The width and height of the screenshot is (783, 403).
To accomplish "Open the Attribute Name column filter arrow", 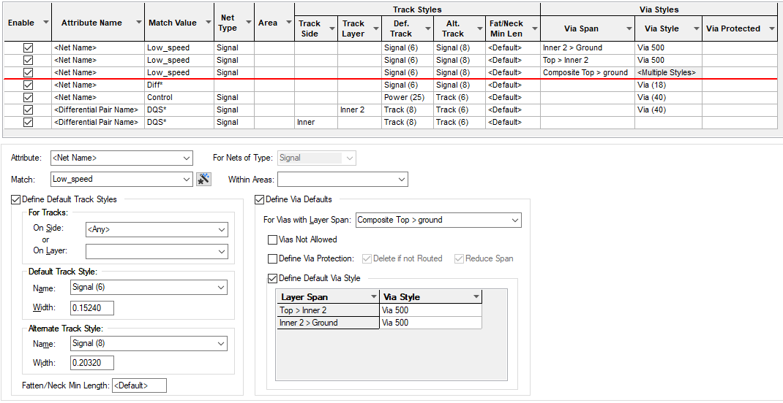I will [138, 23].
